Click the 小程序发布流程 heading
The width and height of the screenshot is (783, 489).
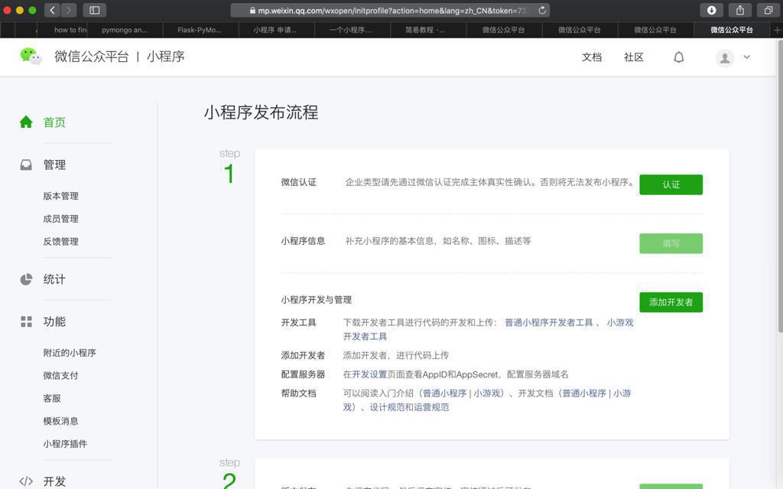tap(261, 112)
